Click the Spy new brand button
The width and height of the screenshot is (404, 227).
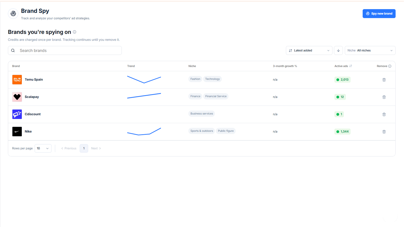tap(379, 14)
